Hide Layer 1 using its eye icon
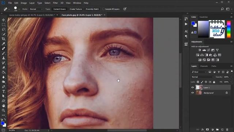 (x=193, y=87)
